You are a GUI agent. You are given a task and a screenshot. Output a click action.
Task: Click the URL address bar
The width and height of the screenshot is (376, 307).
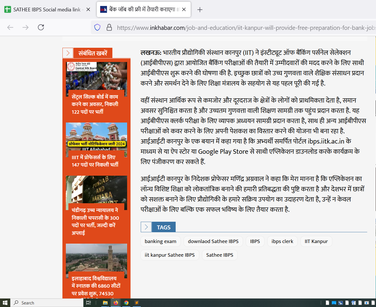(x=244, y=28)
